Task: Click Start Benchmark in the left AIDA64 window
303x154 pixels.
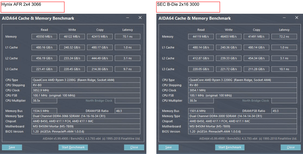Action: coord(73,147)
